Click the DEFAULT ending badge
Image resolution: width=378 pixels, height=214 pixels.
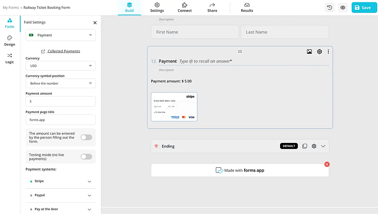coord(289,146)
